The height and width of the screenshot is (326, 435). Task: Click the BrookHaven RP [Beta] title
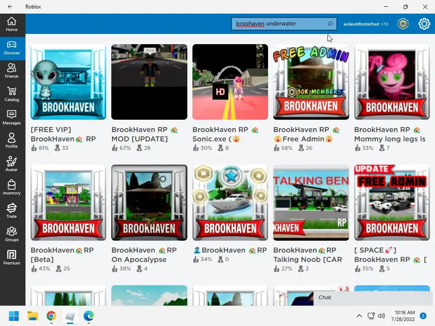point(62,255)
